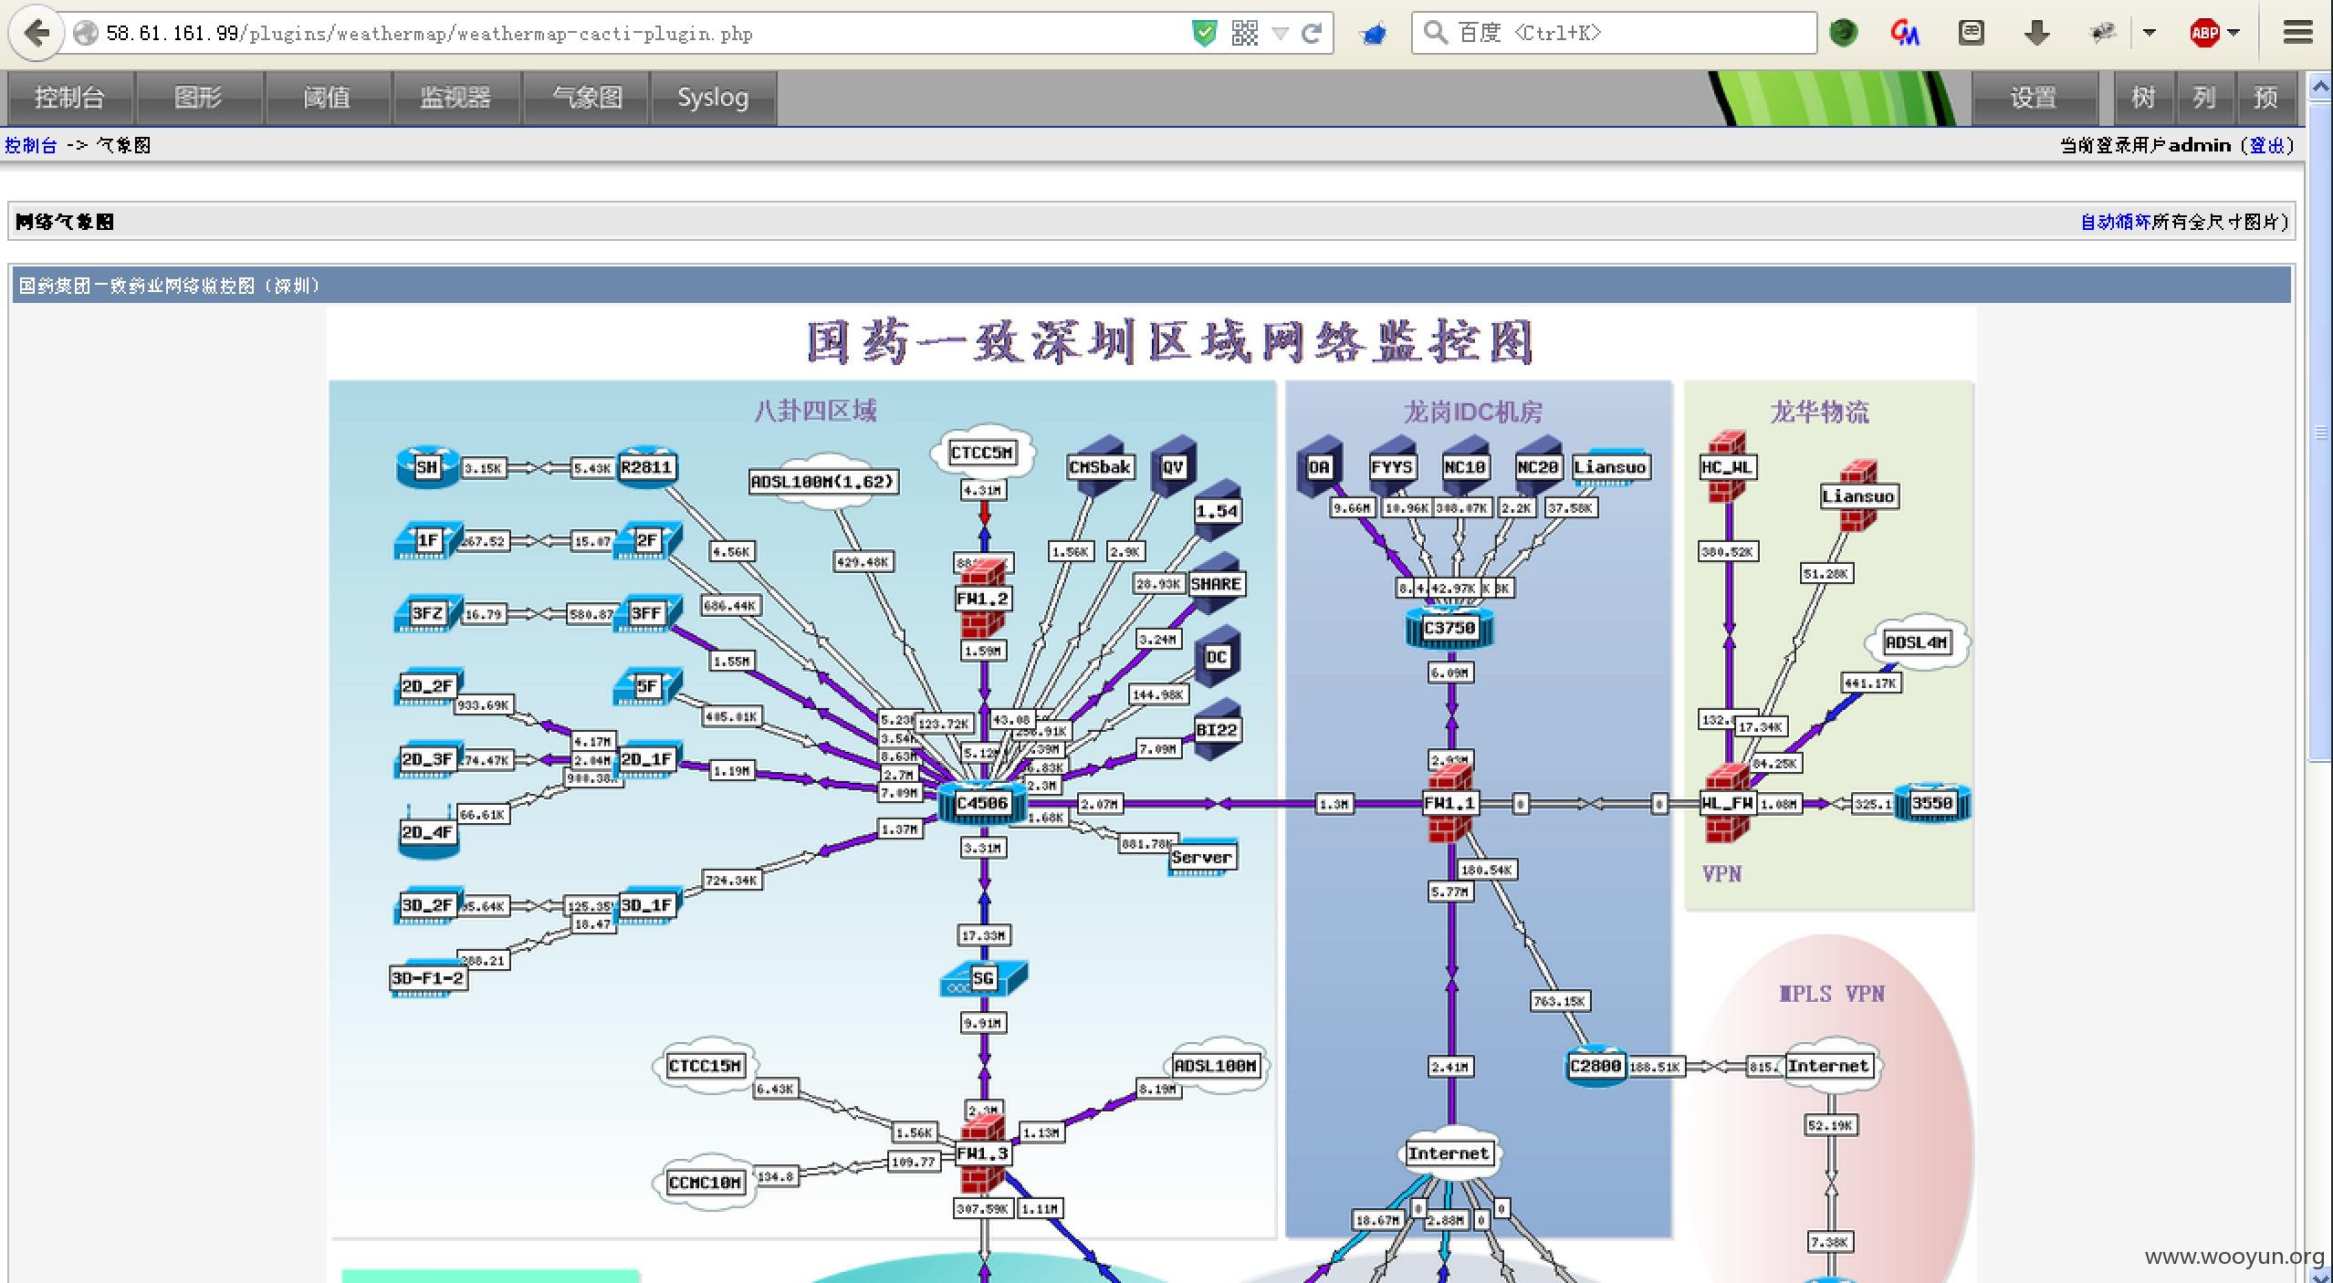Click the 2.41M label above Internet cloud
This screenshot has height=1283, width=2333.
(1450, 1067)
